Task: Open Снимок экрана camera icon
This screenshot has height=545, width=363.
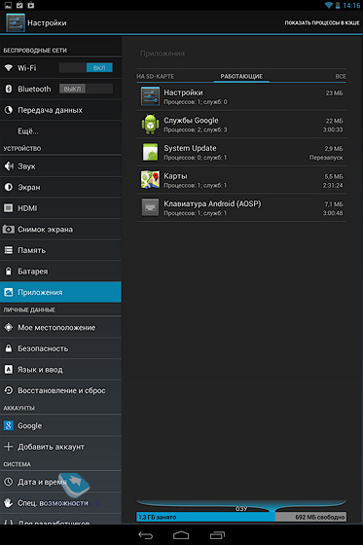Action: click(9, 229)
